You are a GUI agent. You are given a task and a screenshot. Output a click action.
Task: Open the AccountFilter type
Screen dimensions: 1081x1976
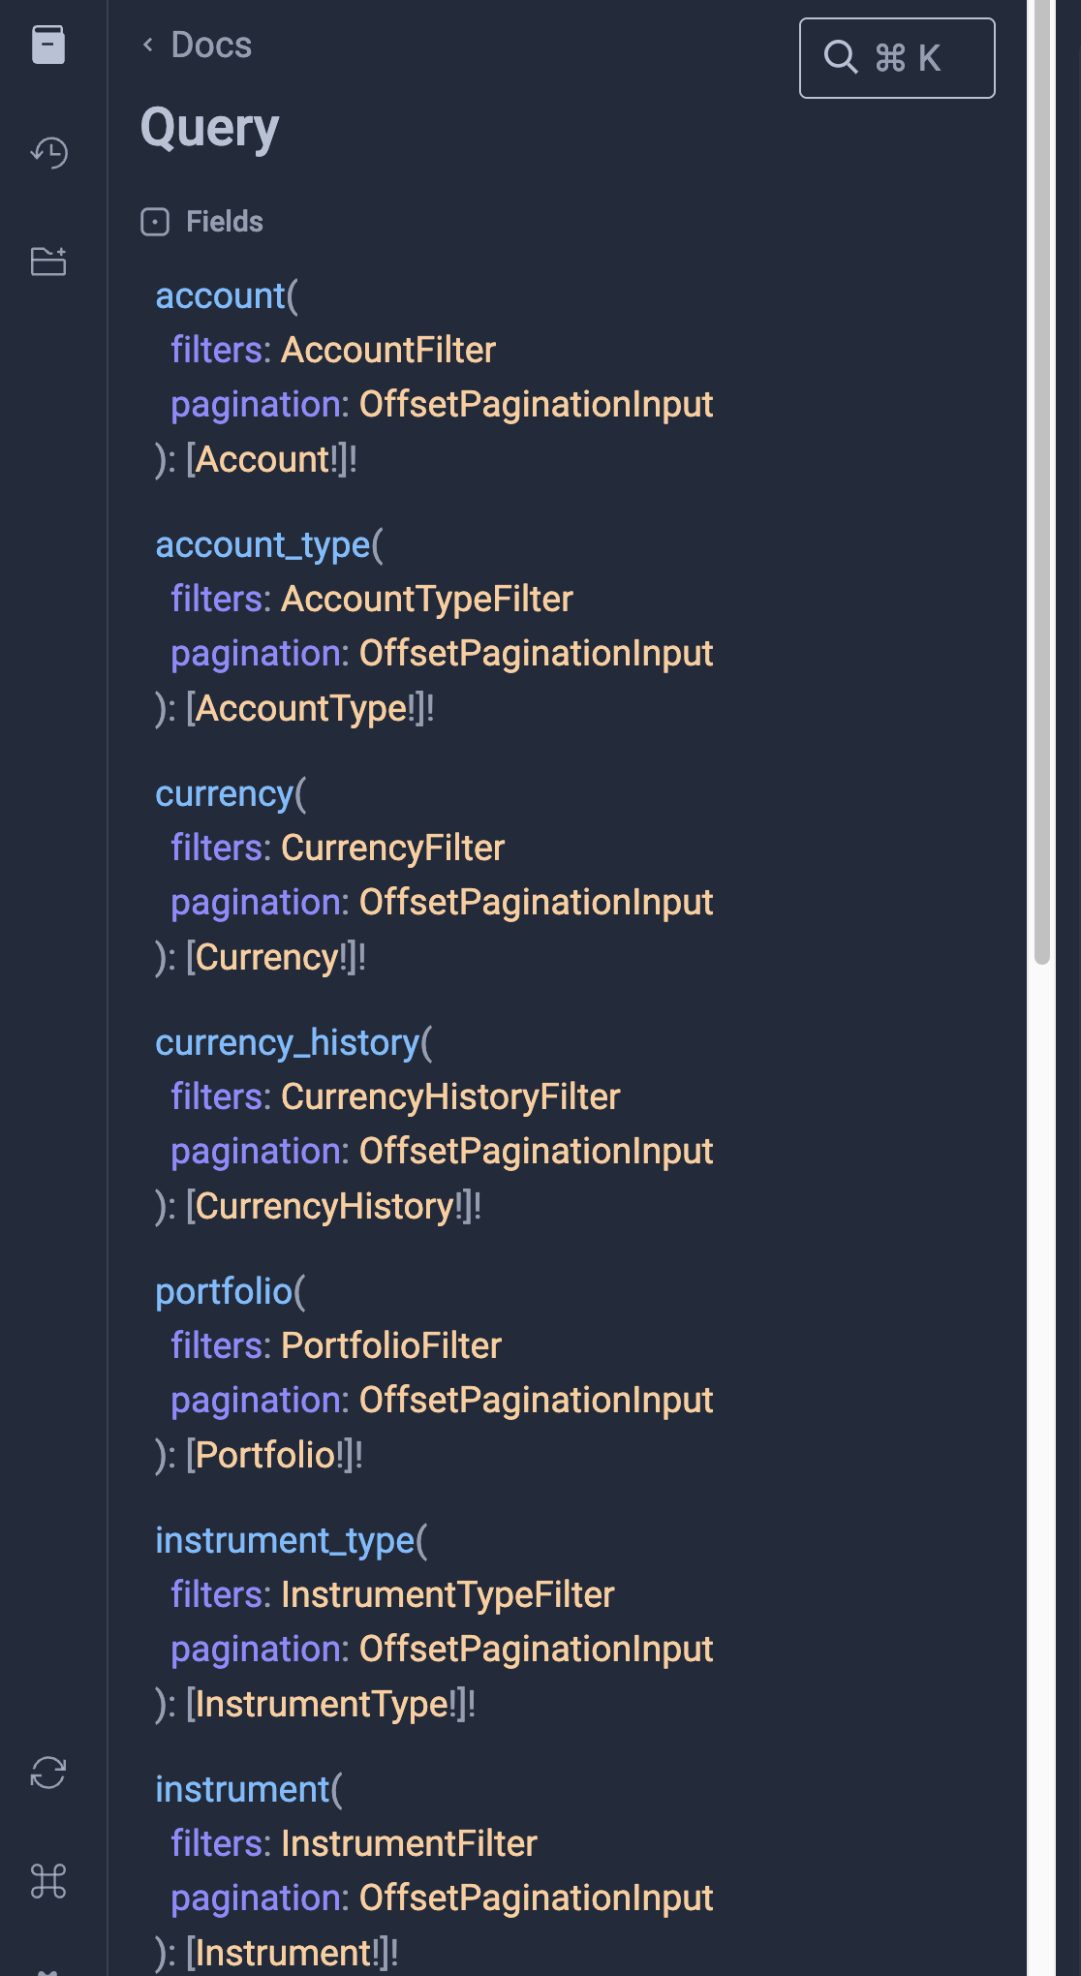point(386,350)
